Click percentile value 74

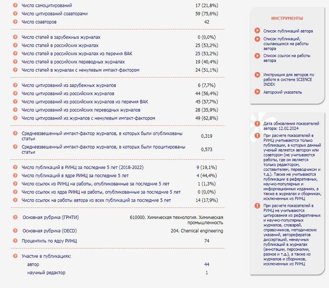pos(207,241)
